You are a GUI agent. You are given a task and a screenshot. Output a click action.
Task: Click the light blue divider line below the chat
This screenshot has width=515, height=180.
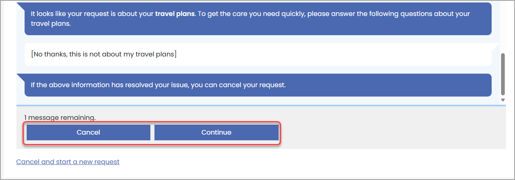click(x=262, y=106)
